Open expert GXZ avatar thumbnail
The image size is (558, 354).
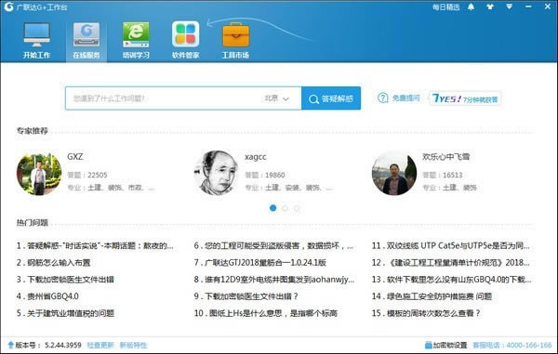click(39, 174)
